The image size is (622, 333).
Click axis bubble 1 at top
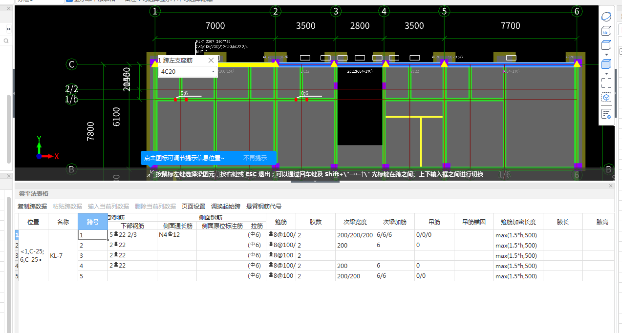155,11
